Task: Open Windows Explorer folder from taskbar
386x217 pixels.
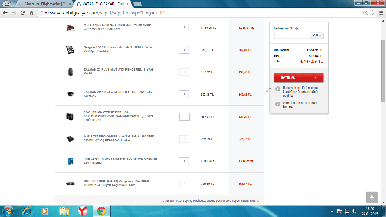Action: [64, 211]
